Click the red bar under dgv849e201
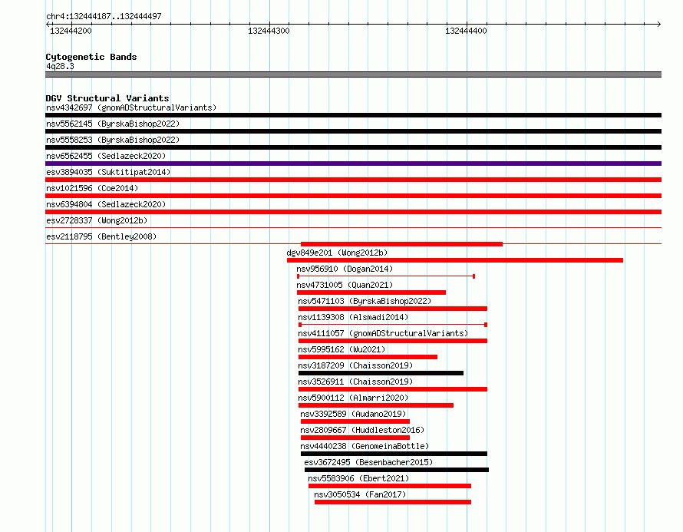 pos(455,260)
